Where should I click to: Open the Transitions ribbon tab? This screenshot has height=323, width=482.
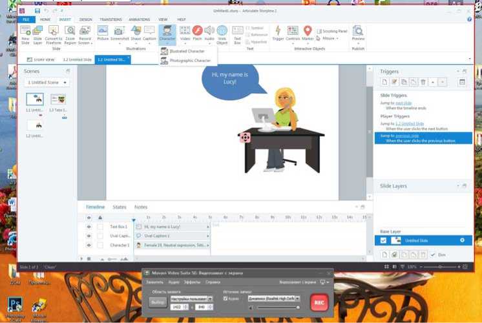pos(110,19)
